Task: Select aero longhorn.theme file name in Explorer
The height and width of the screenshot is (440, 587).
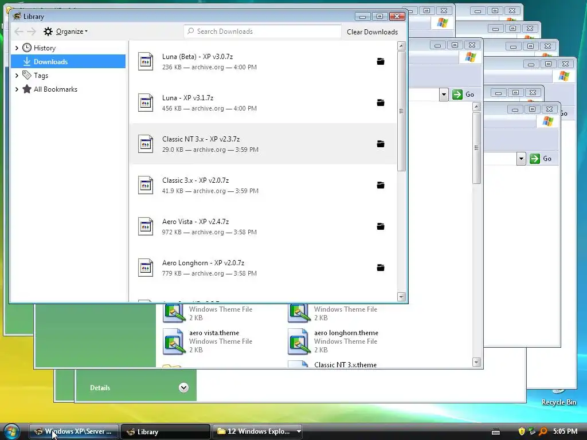Action: tap(346, 333)
